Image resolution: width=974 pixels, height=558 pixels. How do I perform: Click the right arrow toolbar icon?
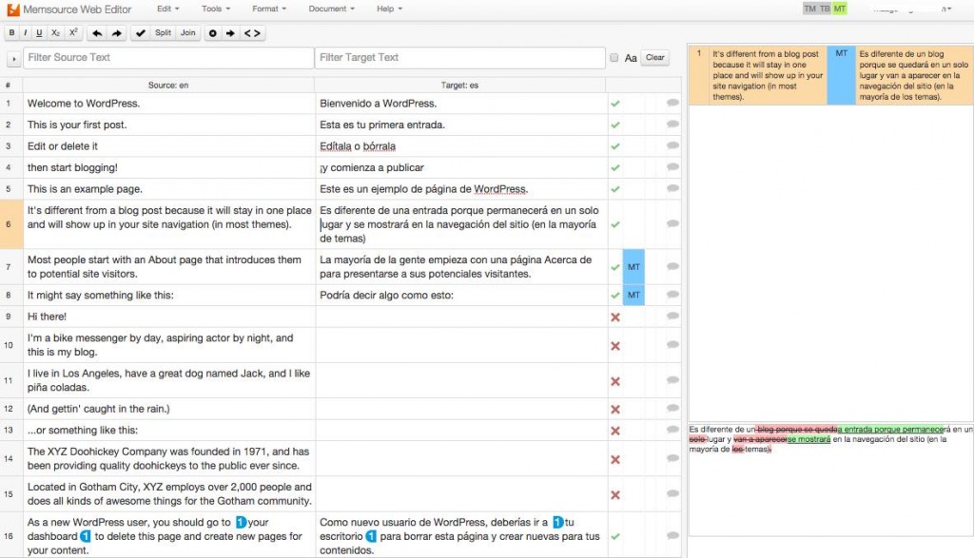(x=230, y=33)
